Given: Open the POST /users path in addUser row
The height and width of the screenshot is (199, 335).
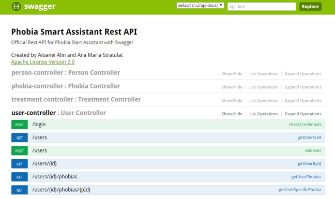Looking at the screenshot, I should click(39, 150).
